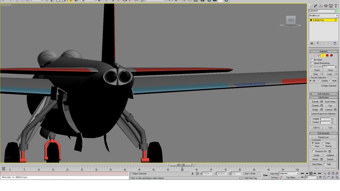The height and width of the screenshot is (191, 340).
Task: Open the Utilities hammer panel tab
Action: click(x=336, y=6)
